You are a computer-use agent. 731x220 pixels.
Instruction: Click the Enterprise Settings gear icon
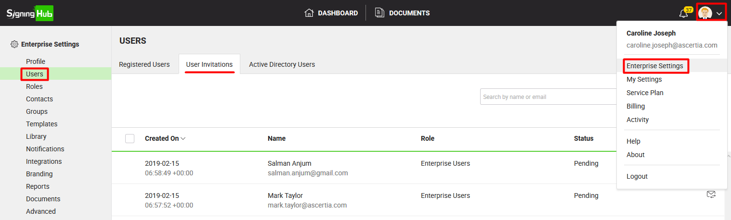click(14, 44)
